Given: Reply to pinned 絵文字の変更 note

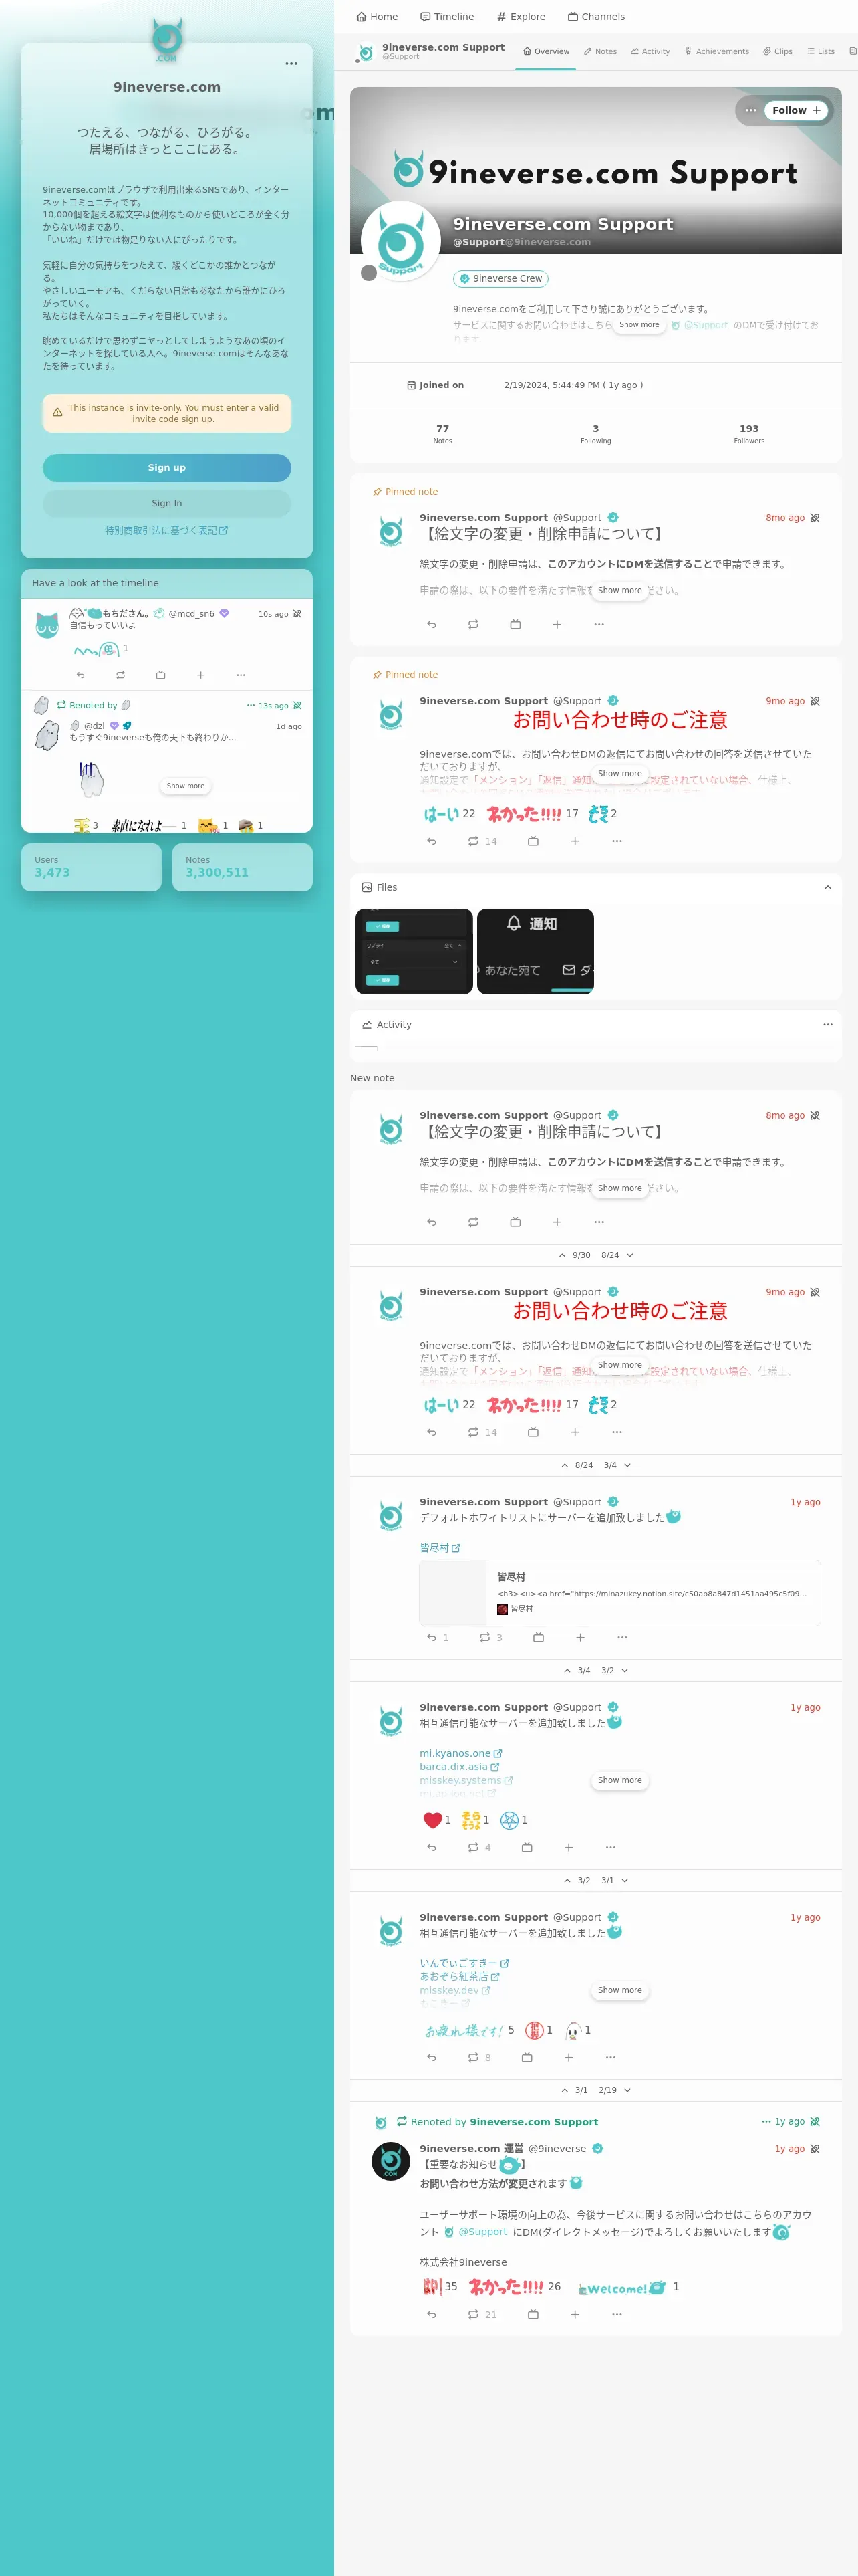Looking at the screenshot, I should 432,624.
